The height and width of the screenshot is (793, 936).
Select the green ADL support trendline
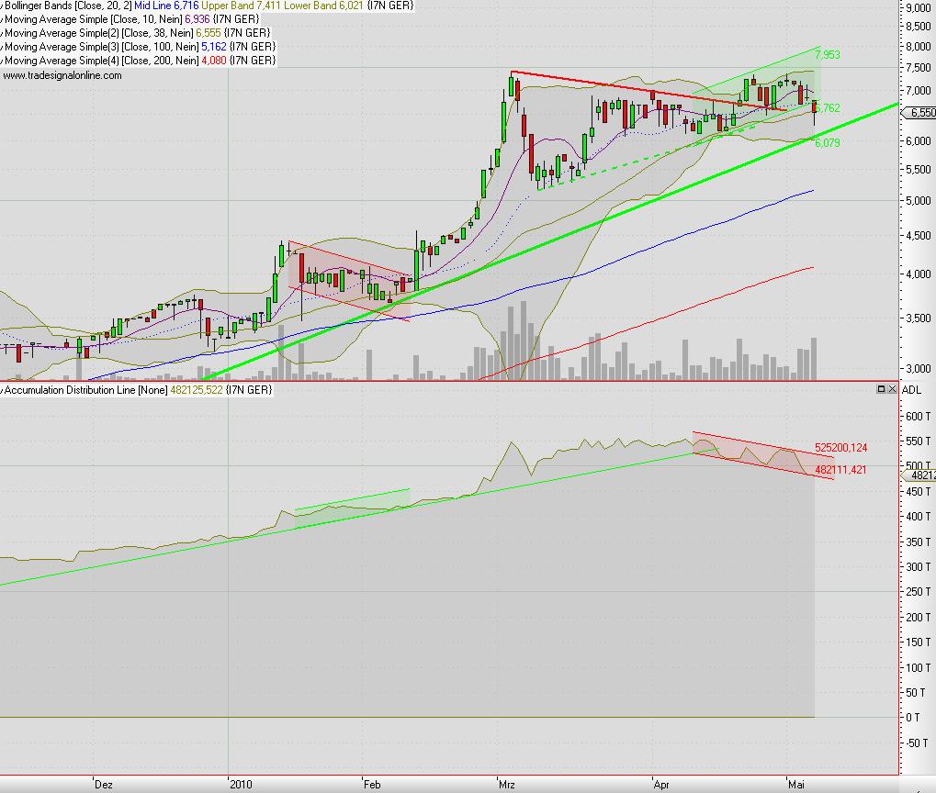pyautogui.click(x=358, y=517)
